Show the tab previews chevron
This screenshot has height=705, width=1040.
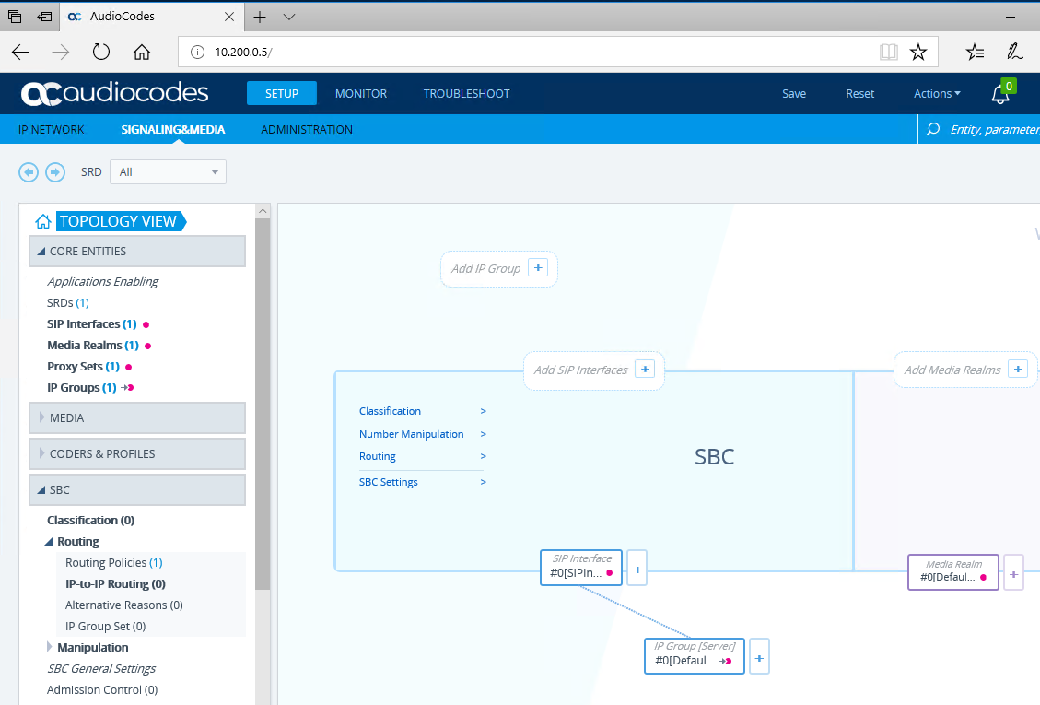(289, 17)
